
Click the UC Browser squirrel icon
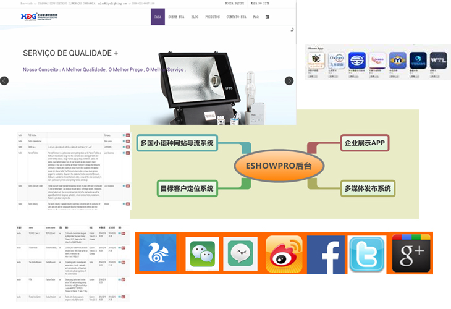tap(158, 253)
